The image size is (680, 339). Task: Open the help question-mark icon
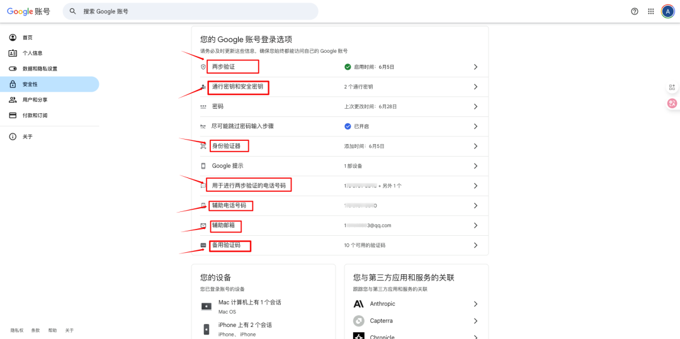coord(635,11)
